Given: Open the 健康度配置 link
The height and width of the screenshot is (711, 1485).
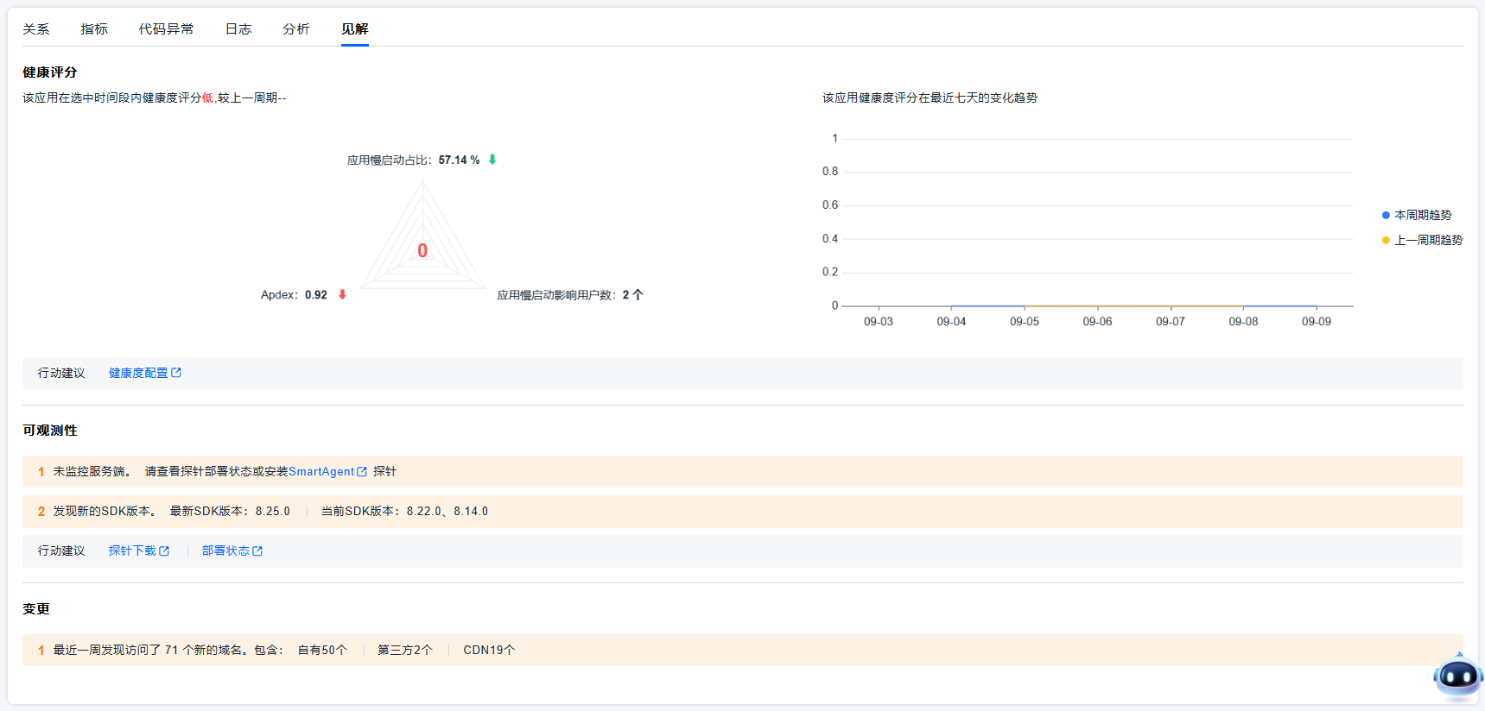Looking at the screenshot, I should point(138,373).
